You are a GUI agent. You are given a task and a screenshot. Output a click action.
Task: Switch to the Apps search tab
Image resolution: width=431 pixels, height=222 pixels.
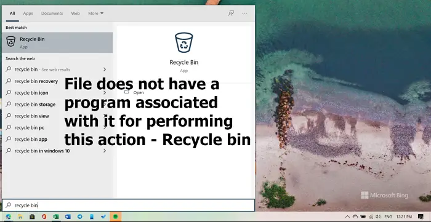(x=28, y=13)
